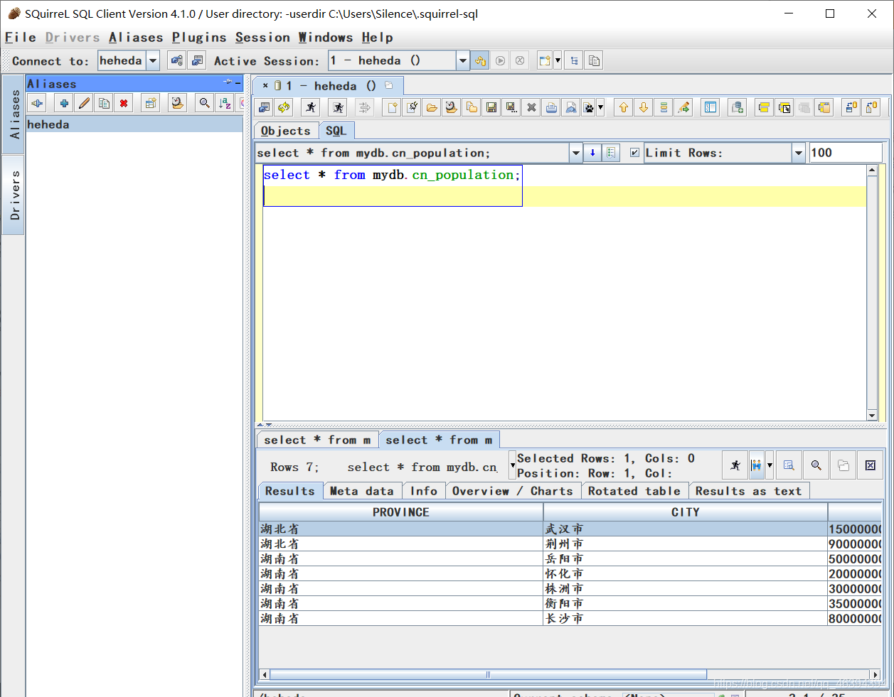Click the a-z sort aliases icon
The height and width of the screenshot is (697, 894).
(x=225, y=103)
